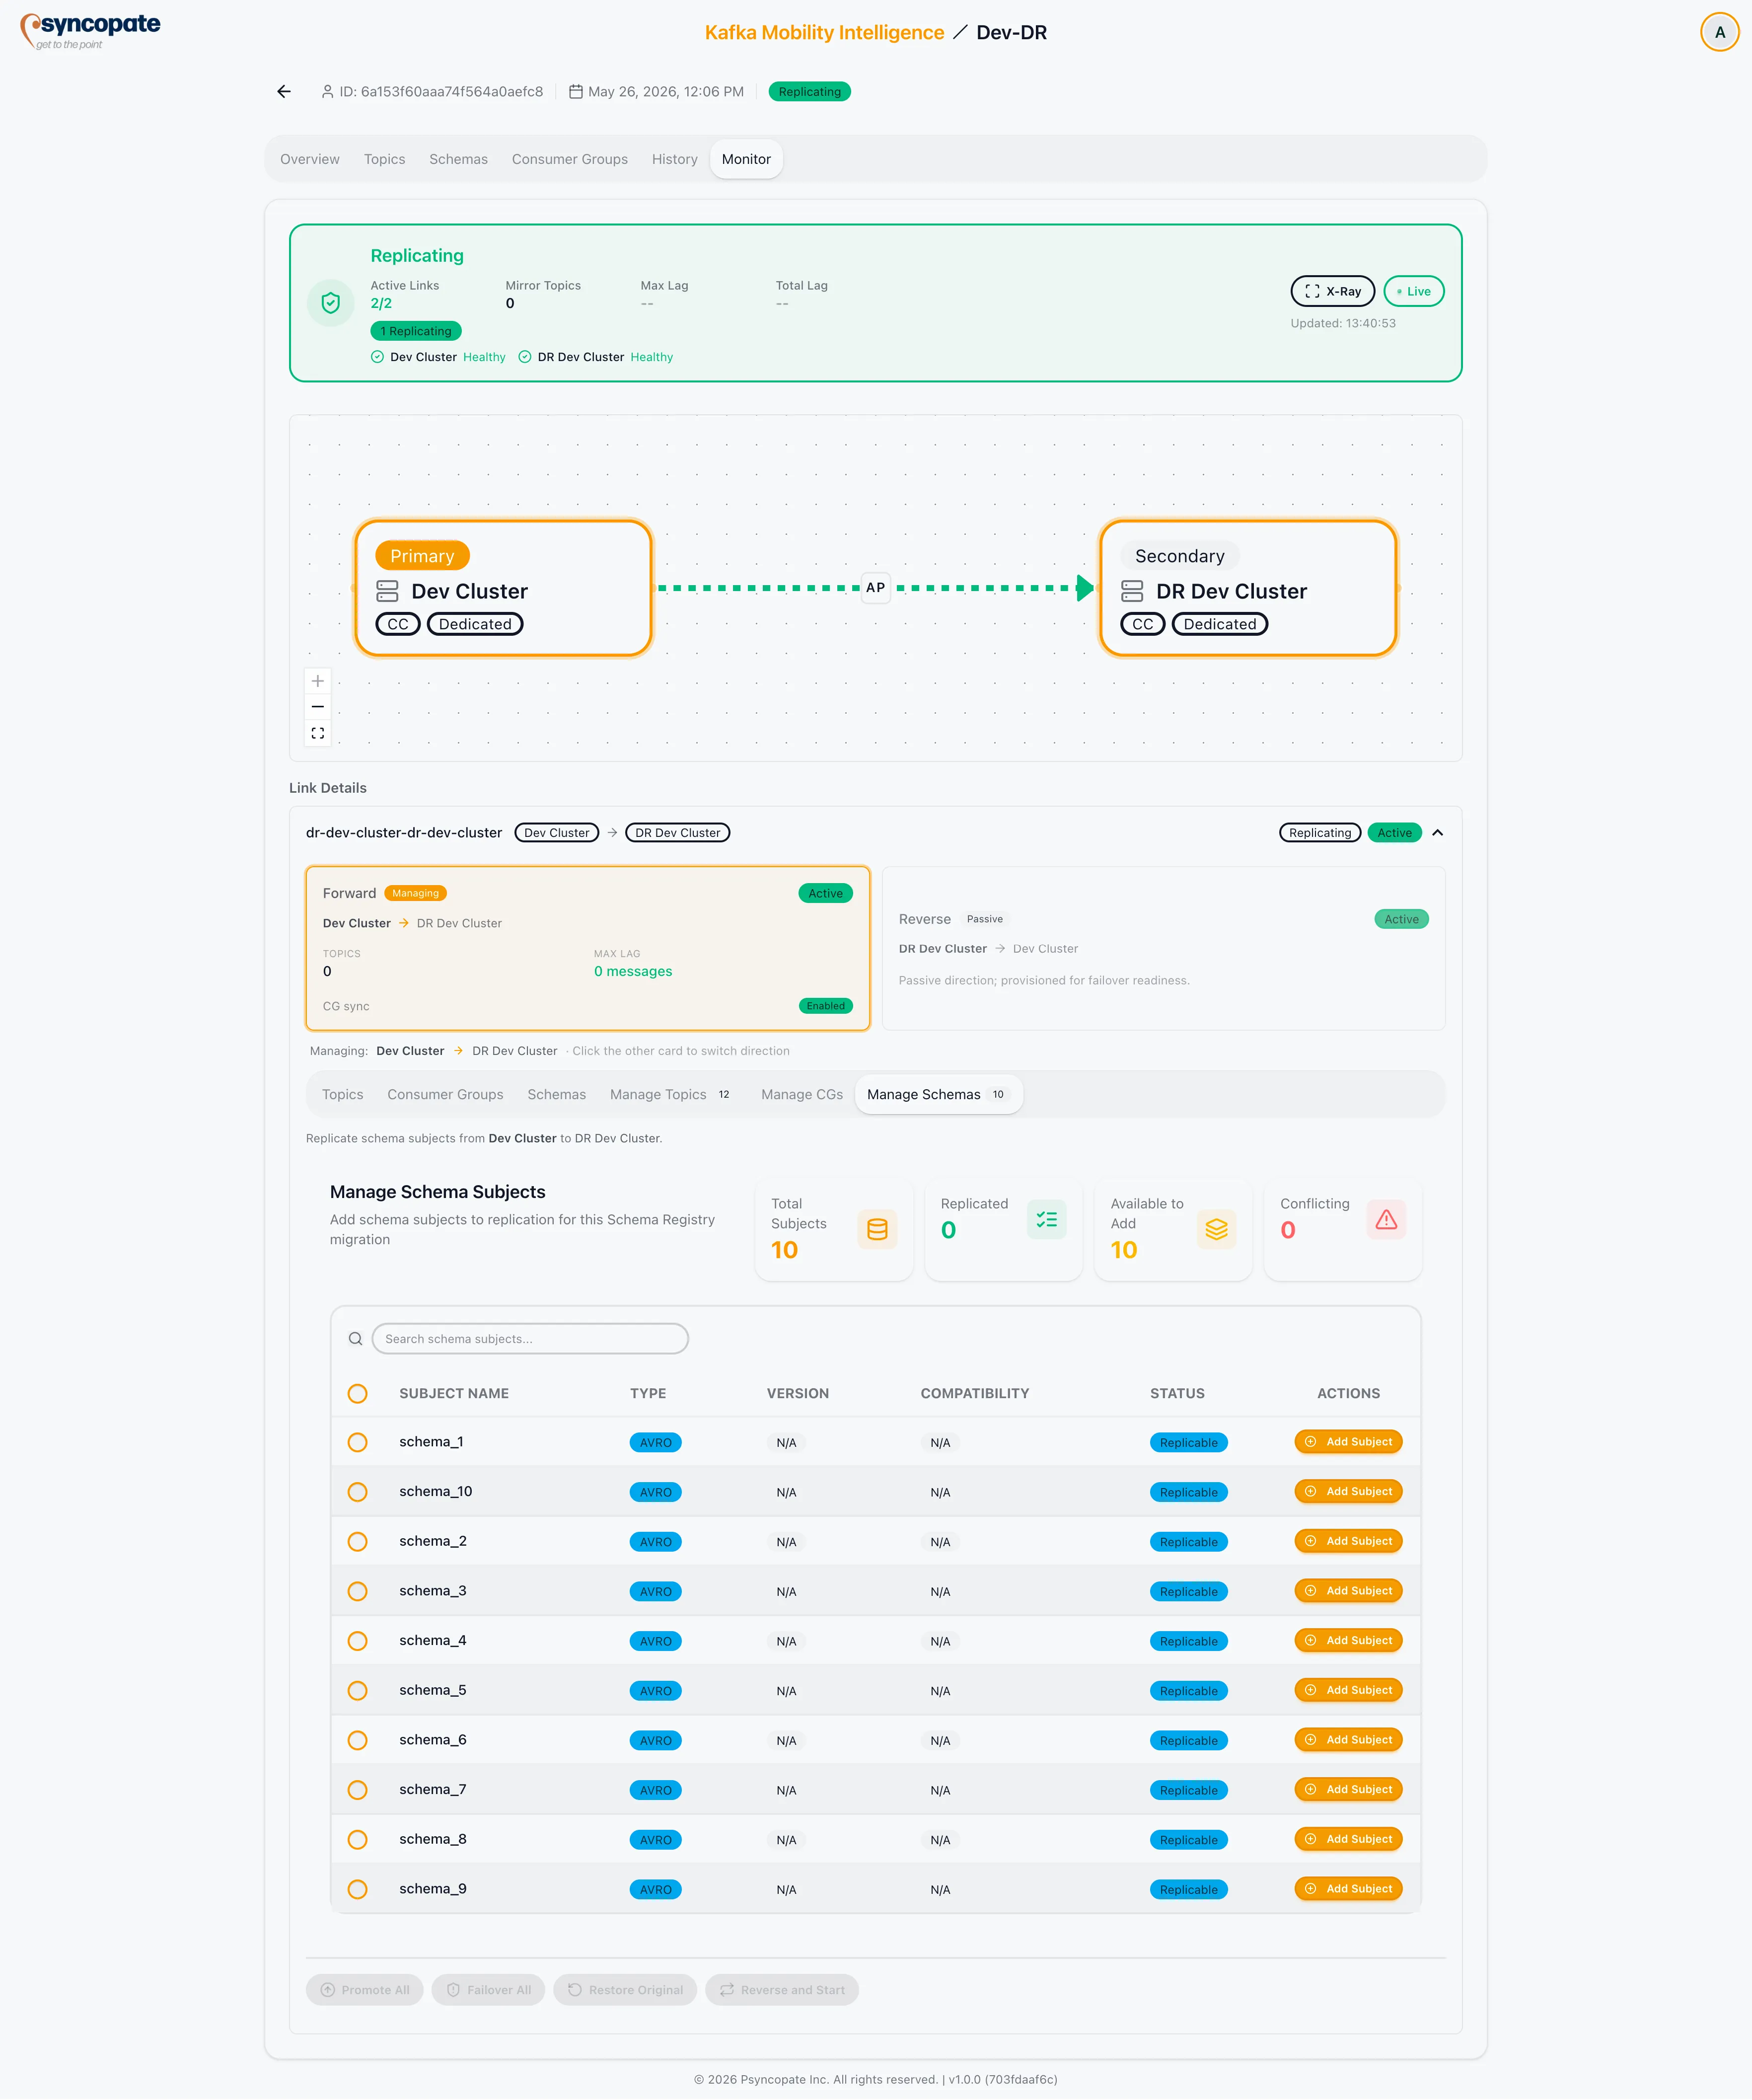
Task: Click the Dedicated badge on DR Dev Cluster
Action: (1220, 624)
